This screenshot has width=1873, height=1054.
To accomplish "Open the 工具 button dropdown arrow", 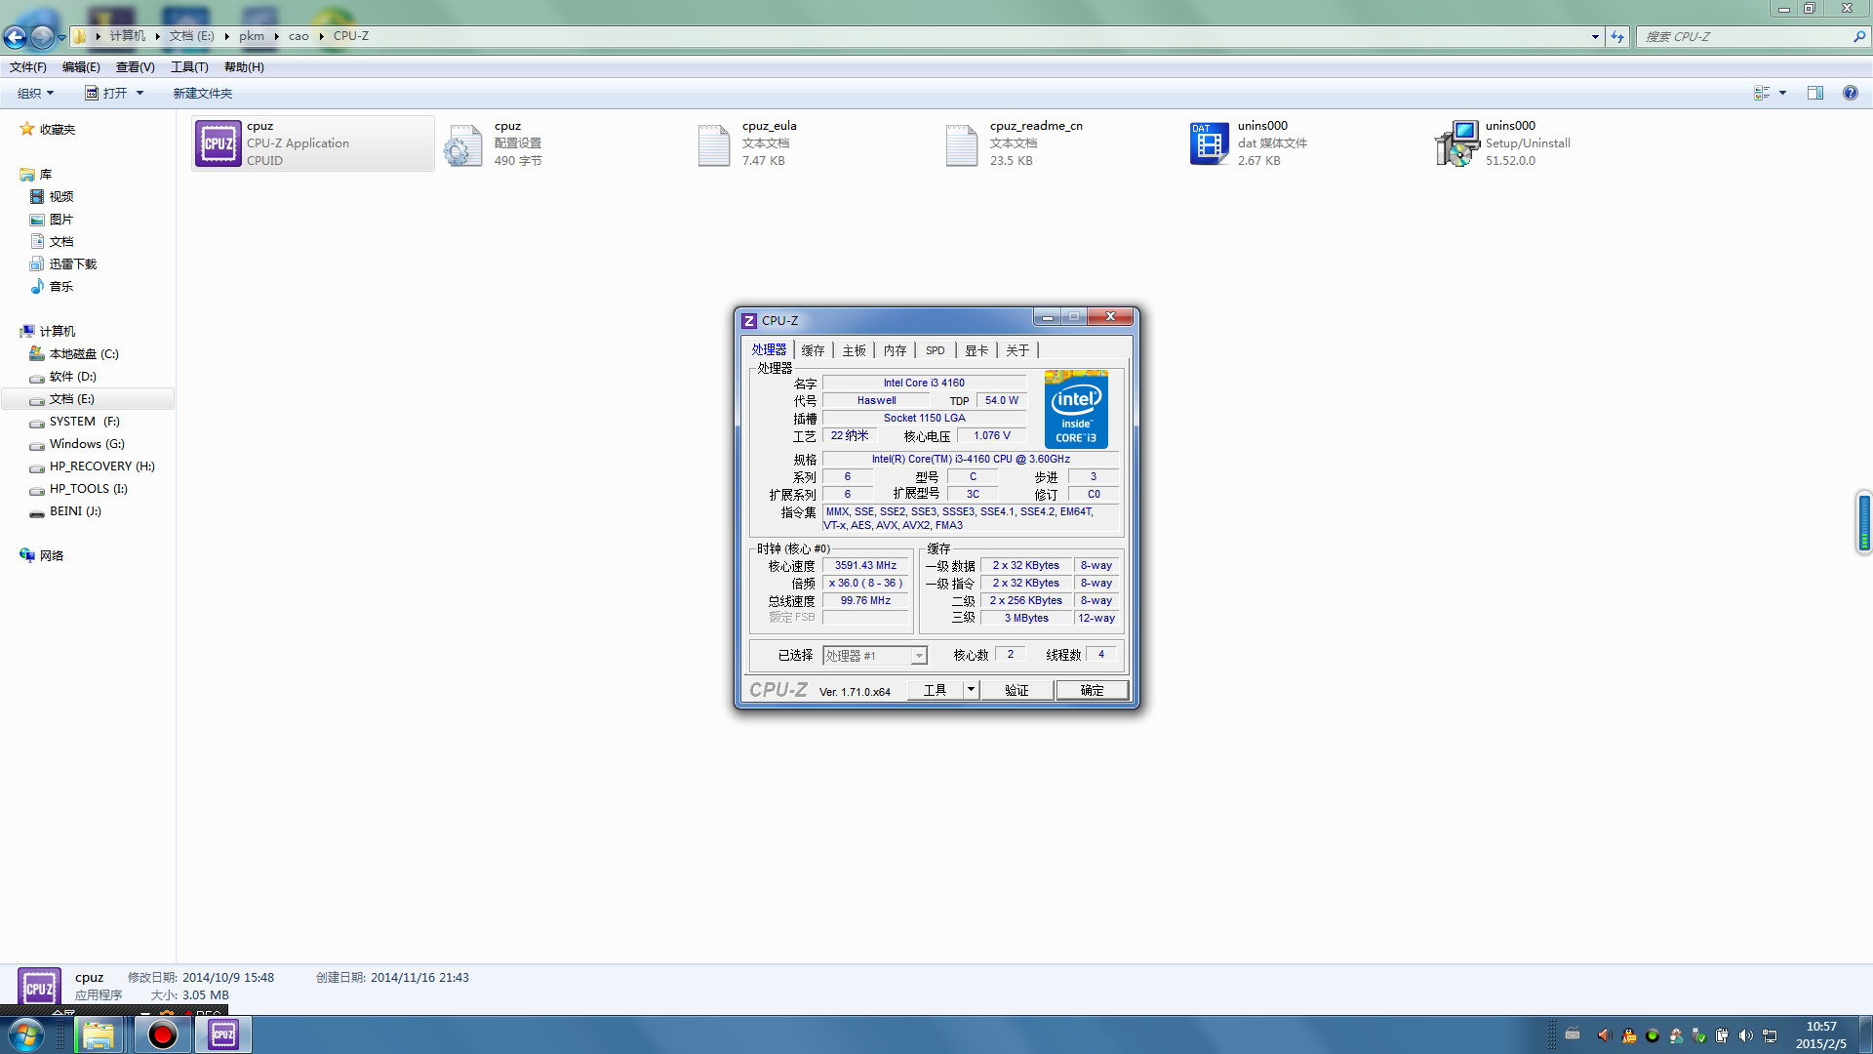I will pyautogui.click(x=971, y=690).
